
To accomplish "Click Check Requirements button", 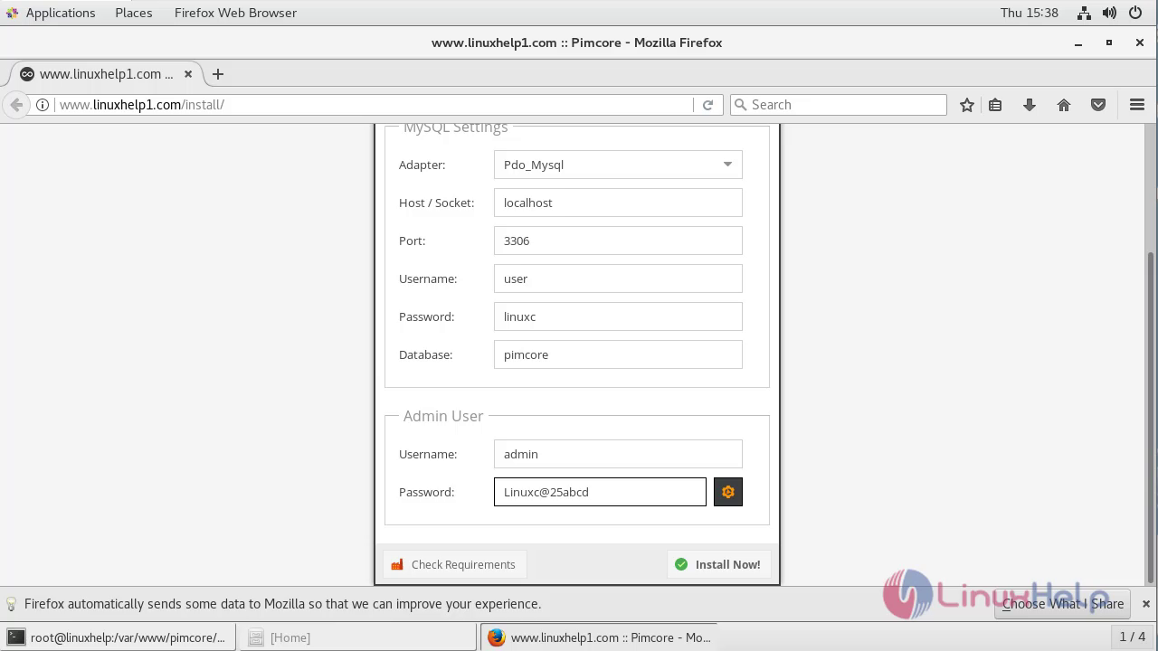I will [x=454, y=564].
